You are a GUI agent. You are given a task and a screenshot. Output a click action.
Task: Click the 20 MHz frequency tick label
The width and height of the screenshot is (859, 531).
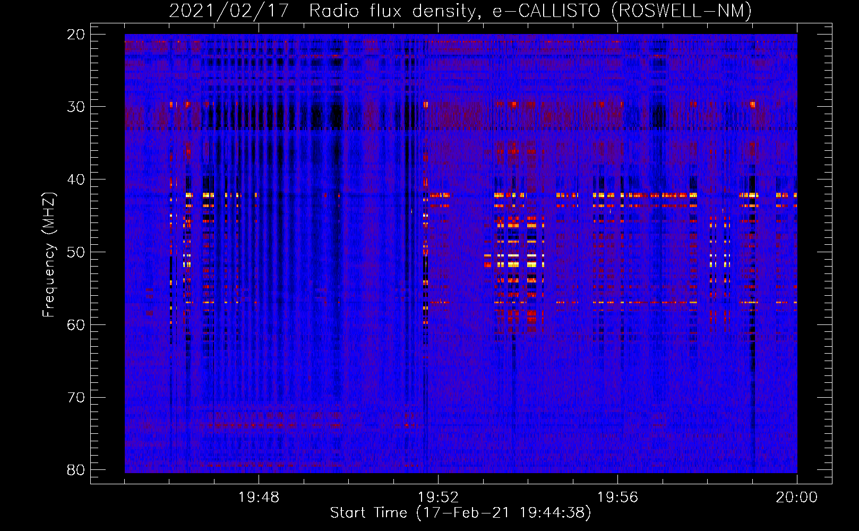(x=76, y=35)
